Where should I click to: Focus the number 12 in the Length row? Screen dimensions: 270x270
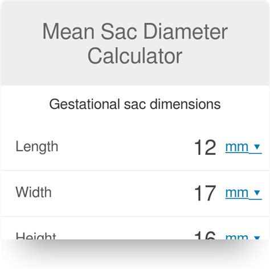pyautogui.click(x=205, y=148)
